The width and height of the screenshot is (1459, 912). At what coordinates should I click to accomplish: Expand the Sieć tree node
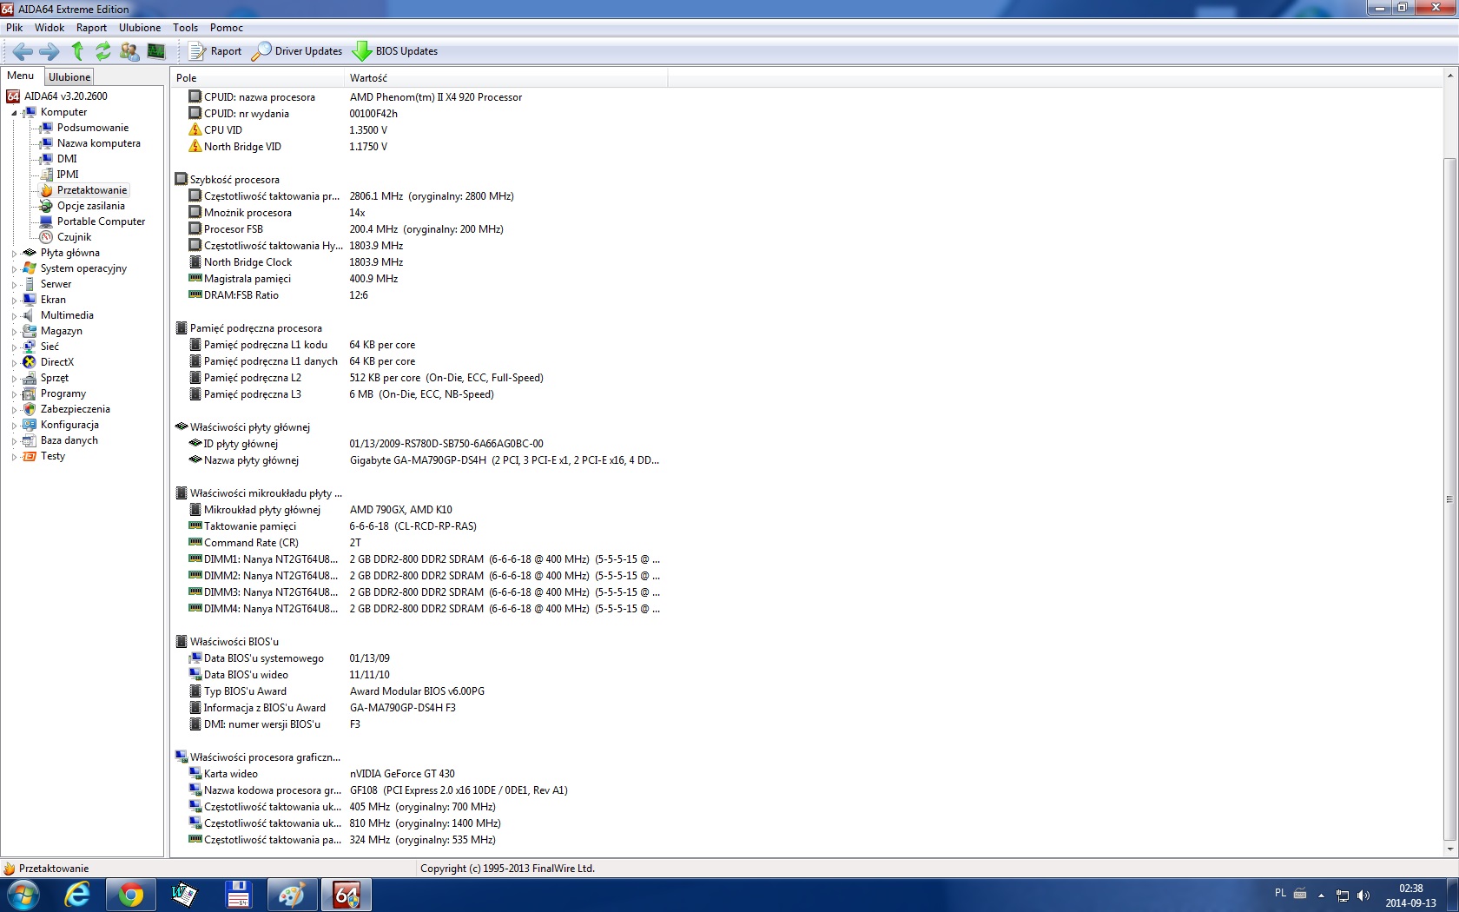pyautogui.click(x=14, y=347)
